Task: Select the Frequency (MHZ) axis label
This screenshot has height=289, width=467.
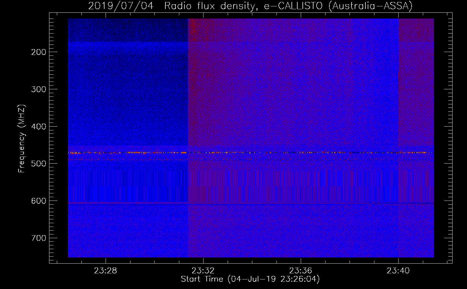Action: pyautogui.click(x=22, y=138)
